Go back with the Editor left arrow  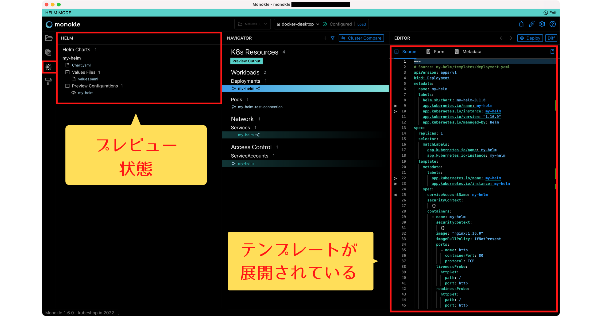(501, 38)
